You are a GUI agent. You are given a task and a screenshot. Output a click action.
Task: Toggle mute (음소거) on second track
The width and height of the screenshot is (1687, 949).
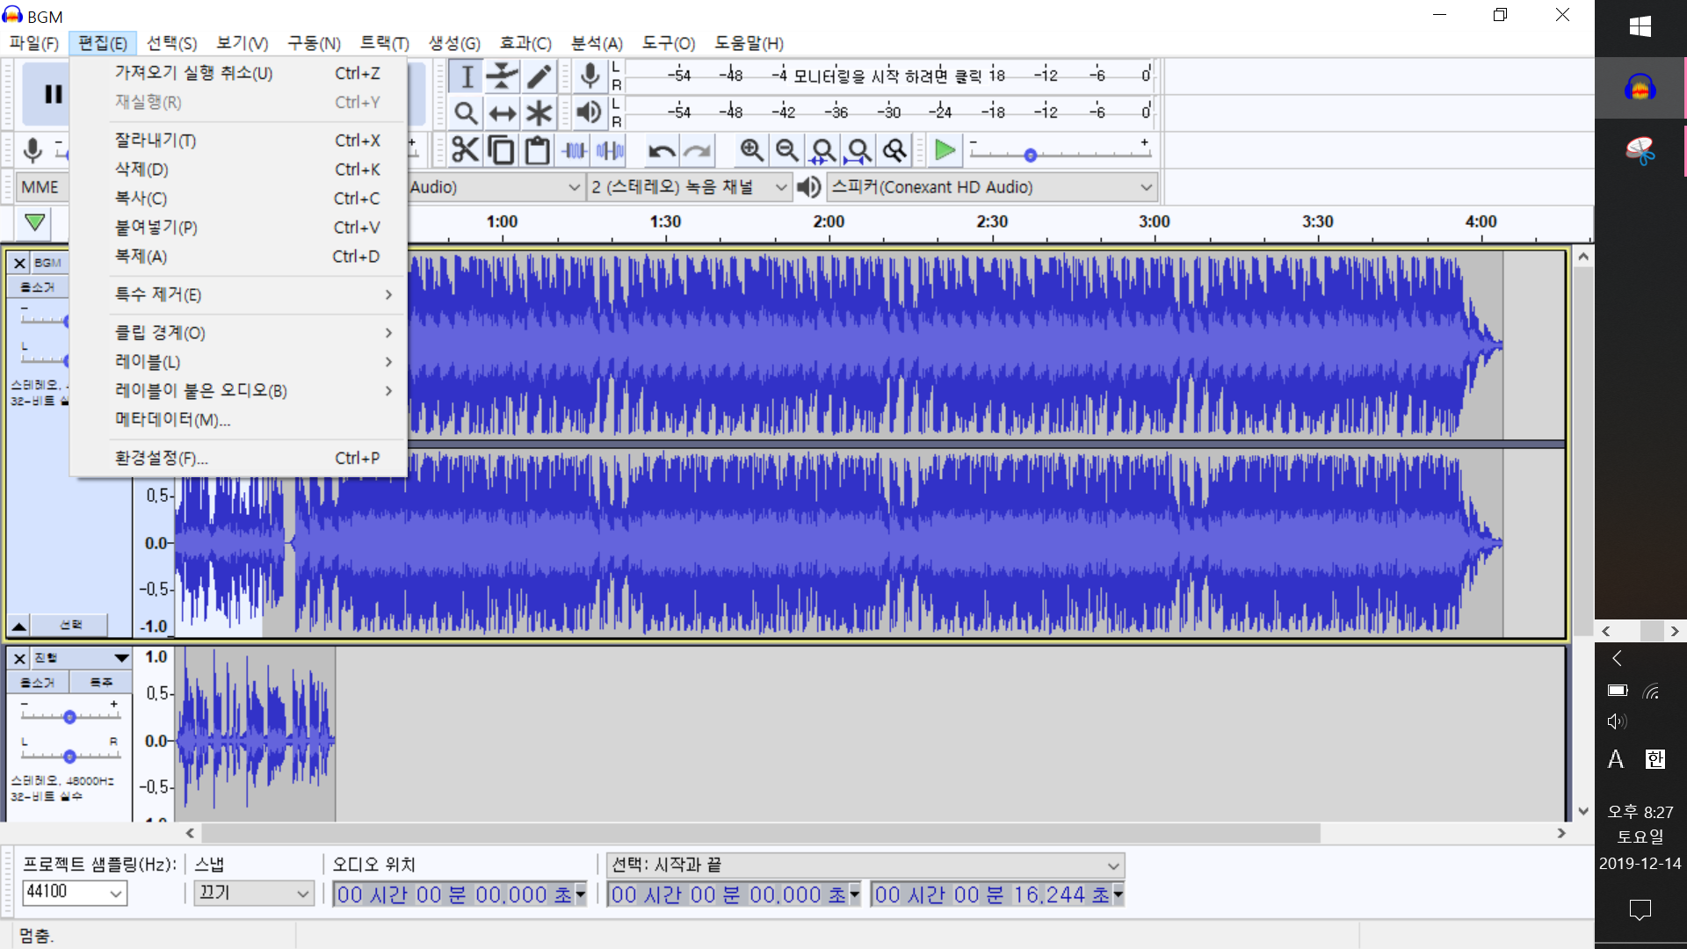(x=38, y=682)
